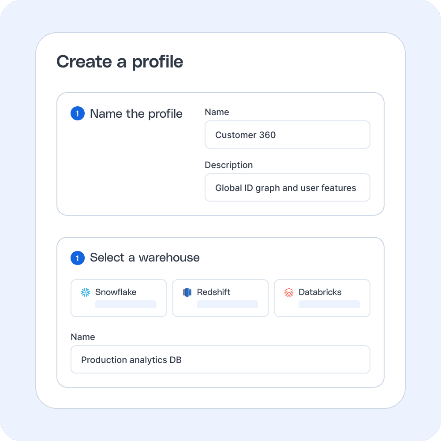441x441 pixels.
Task: Select the Snowflake warehouse text label
Action: click(116, 292)
